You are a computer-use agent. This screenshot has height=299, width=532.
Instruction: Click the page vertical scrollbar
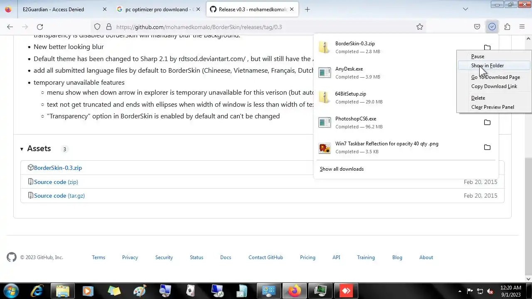pos(528,158)
